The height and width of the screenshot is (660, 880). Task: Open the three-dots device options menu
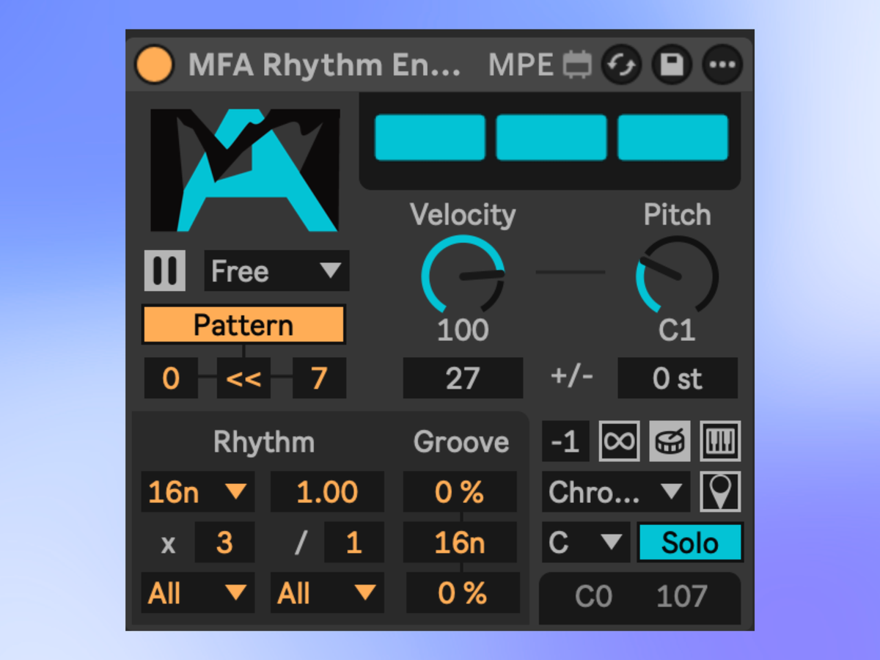[x=722, y=65]
